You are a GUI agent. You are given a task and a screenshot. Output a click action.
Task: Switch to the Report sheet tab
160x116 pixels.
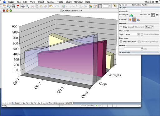click(17, 103)
